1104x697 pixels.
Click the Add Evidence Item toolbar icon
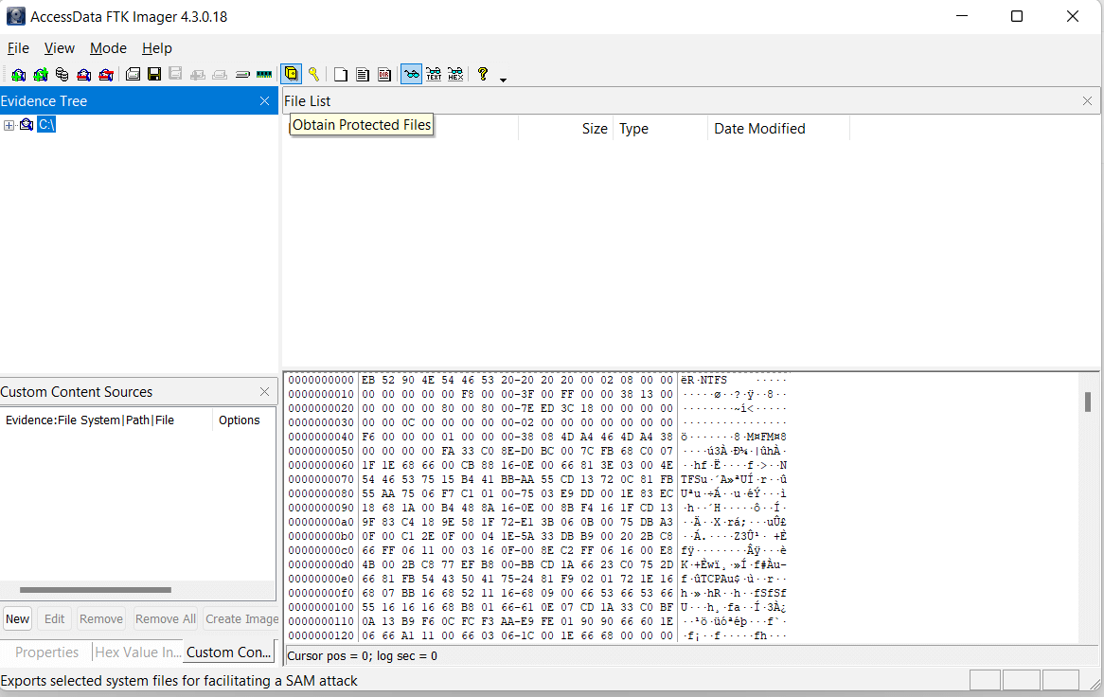[x=18, y=74]
